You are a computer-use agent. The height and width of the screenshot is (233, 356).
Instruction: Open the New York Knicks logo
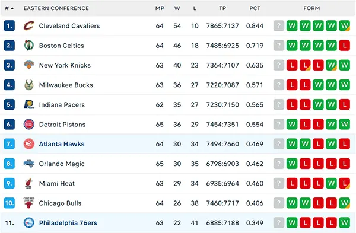29,65
